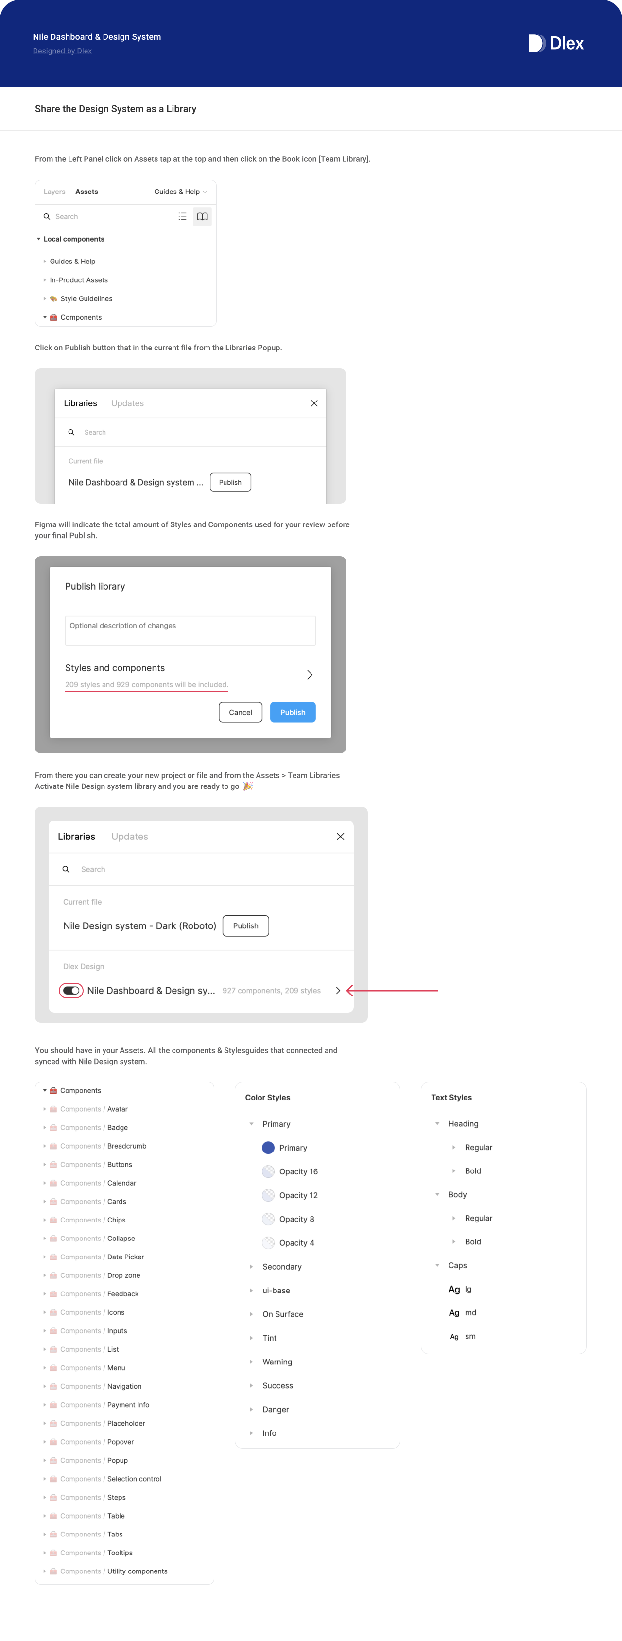This screenshot has height=1641, width=622.
Task: Collapse the Heading text styles group
Action: coord(437,1123)
